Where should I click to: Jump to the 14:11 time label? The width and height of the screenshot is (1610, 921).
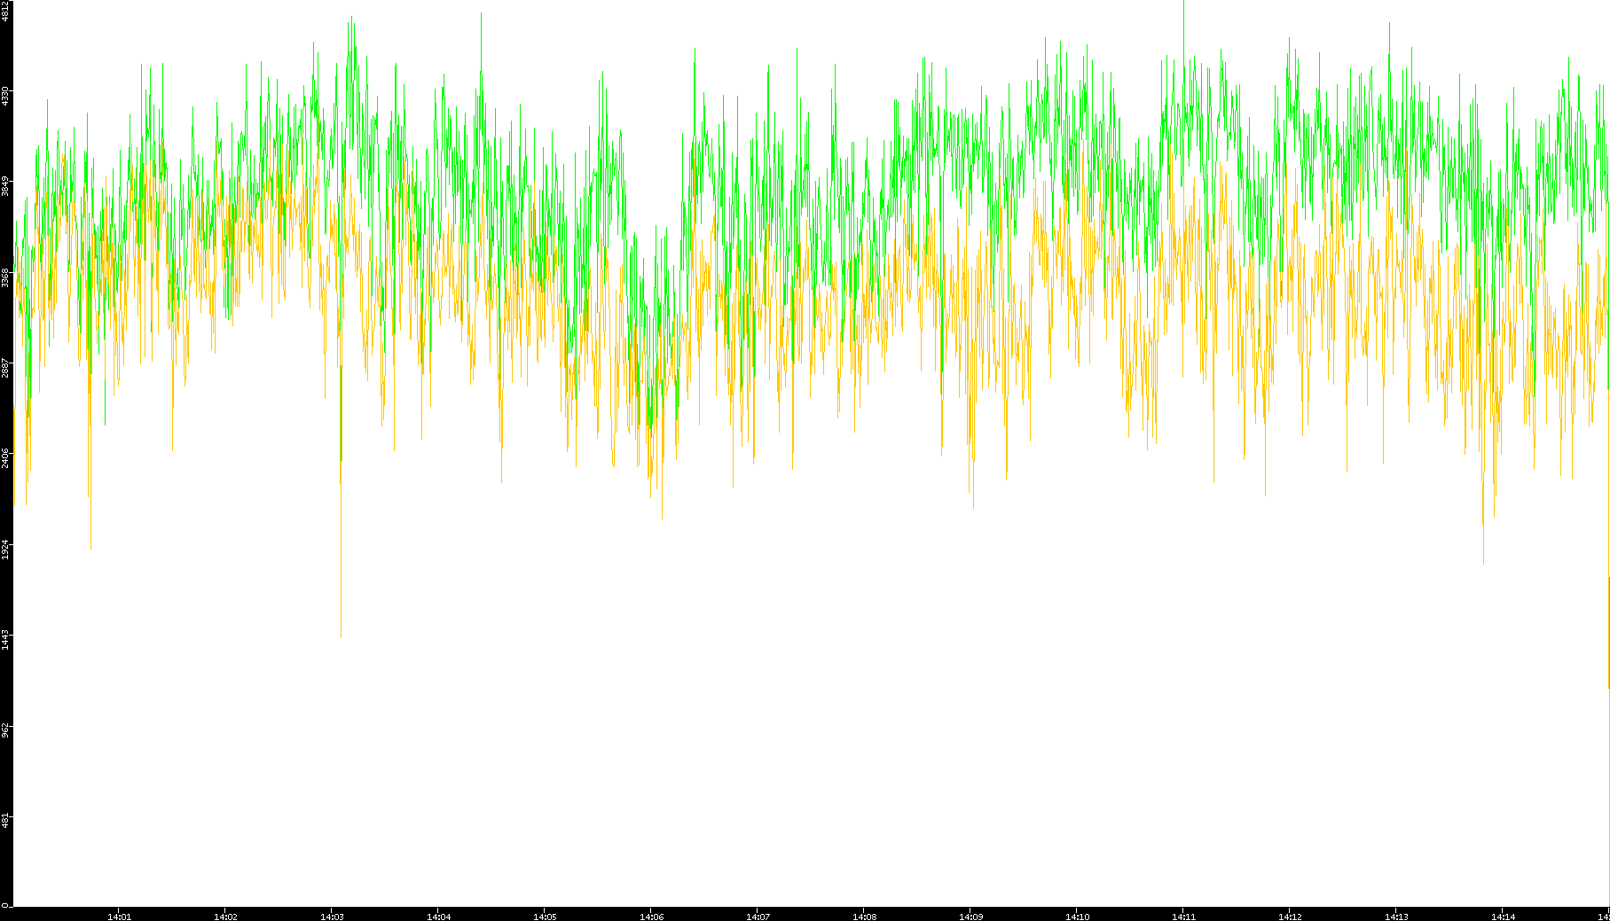(1183, 916)
